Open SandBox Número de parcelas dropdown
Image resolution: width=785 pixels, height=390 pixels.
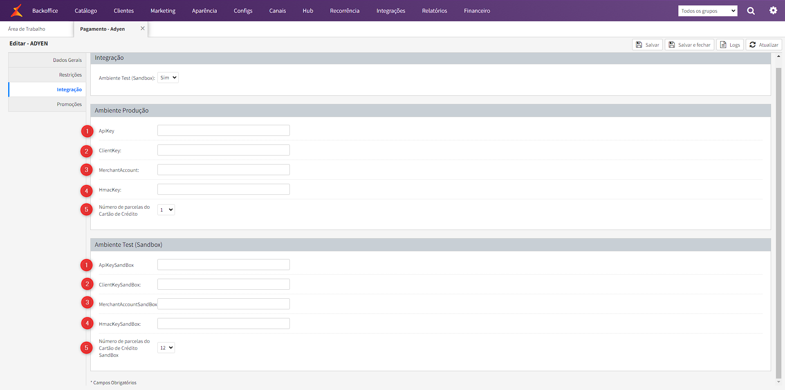pyautogui.click(x=166, y=348)
